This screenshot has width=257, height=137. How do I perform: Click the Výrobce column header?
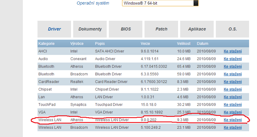77,44
